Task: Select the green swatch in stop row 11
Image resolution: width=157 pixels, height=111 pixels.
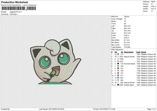Action: tap(118, 78)
